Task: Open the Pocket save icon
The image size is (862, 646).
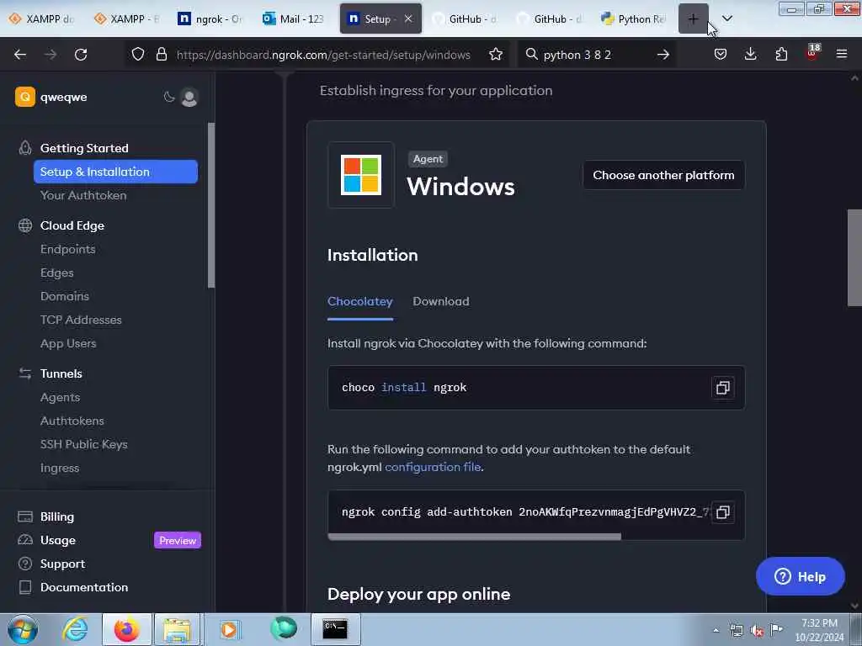Action: tap(721, 55)
